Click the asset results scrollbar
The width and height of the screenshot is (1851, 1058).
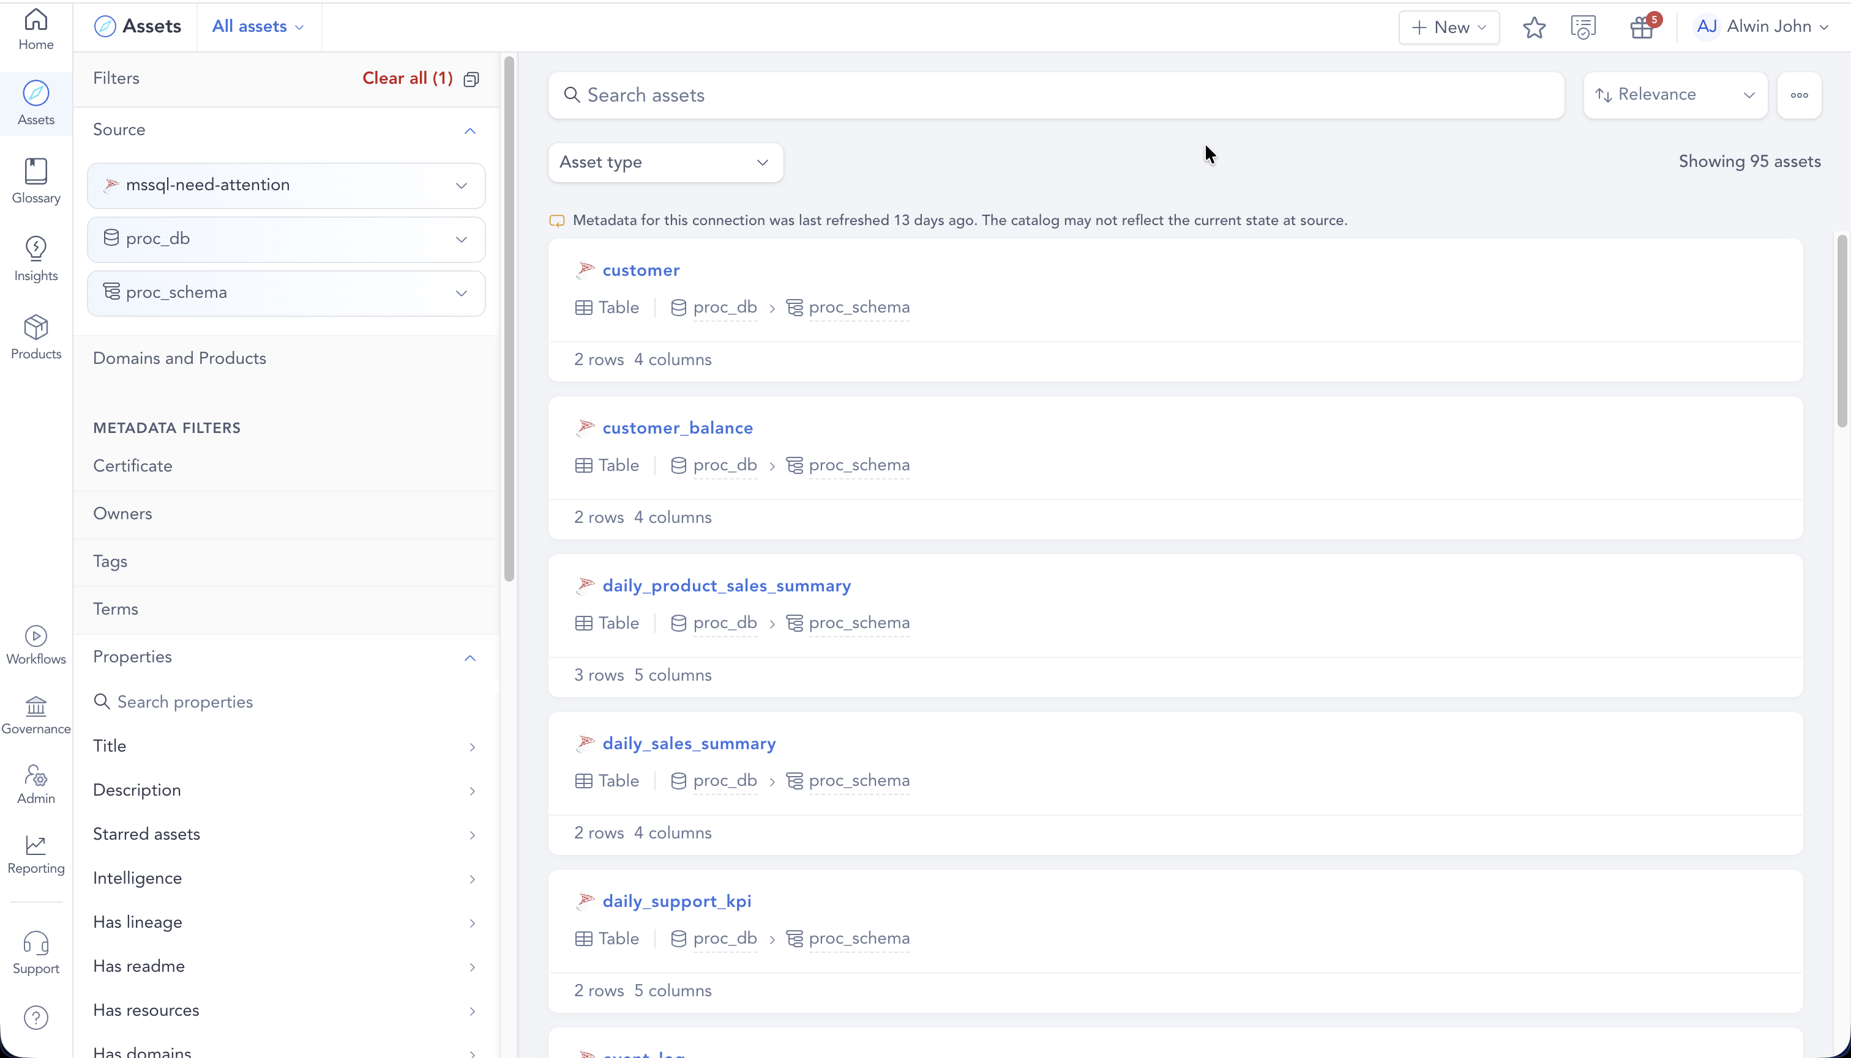[x=1842, y=331]
